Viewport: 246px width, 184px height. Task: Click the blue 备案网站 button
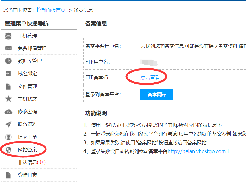[157, 94]
